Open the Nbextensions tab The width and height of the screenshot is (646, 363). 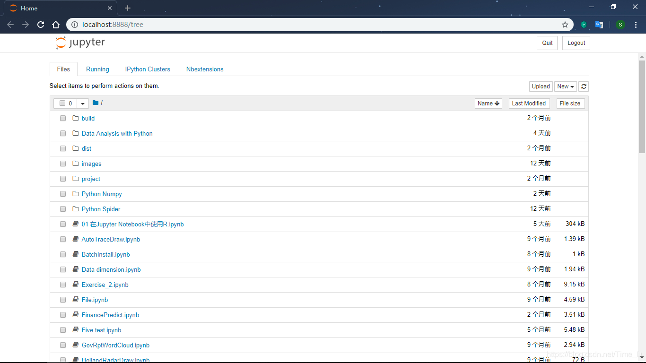tap(205, 69)
